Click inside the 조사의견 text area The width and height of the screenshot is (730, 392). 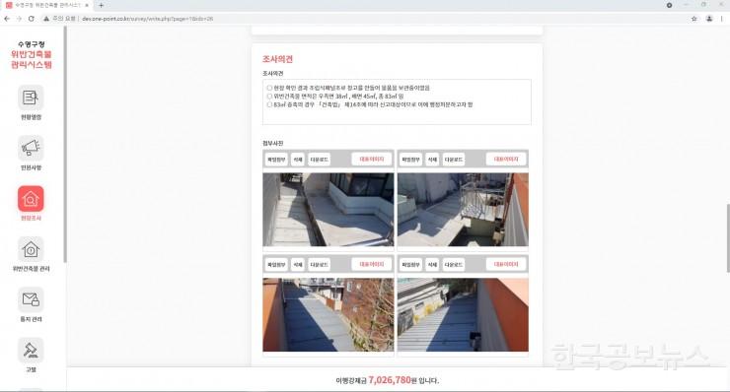coord(397,101)
